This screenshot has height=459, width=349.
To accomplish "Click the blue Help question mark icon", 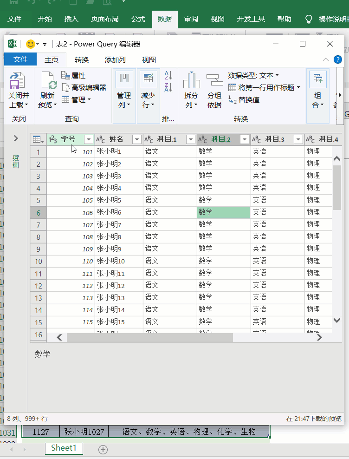I will click(x=338, y=60).
